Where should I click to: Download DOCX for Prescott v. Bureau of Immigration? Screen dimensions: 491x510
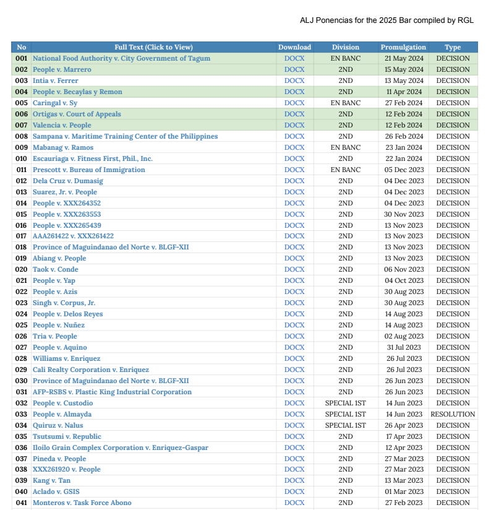[294, 170]
